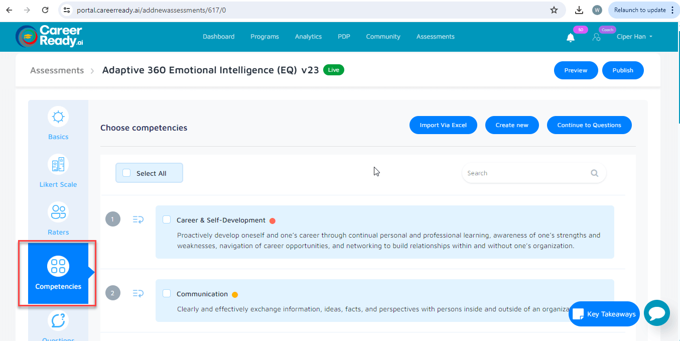Image resolution: width=680 pixels, height=341 pixels.
Task: Open the Basics step icon
Action: (x=58, y=117)
